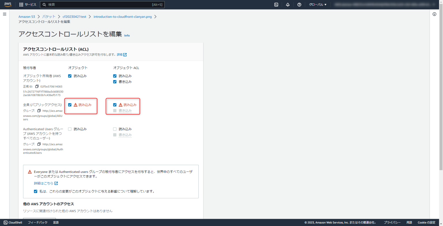Open CloudShell from the top navigation bar

click(x=276, y=4)
